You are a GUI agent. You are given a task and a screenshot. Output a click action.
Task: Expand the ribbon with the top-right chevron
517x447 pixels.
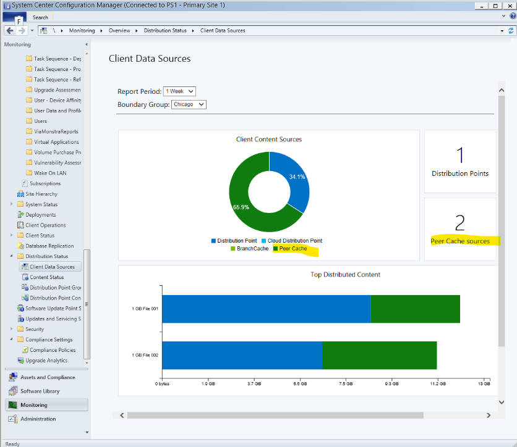pos(503,16)
